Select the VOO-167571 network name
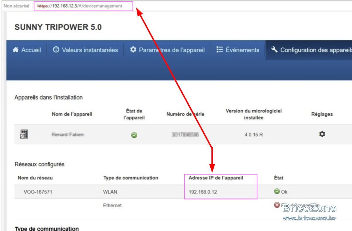This screenshot has height=231, width=352. click(38, 192)
